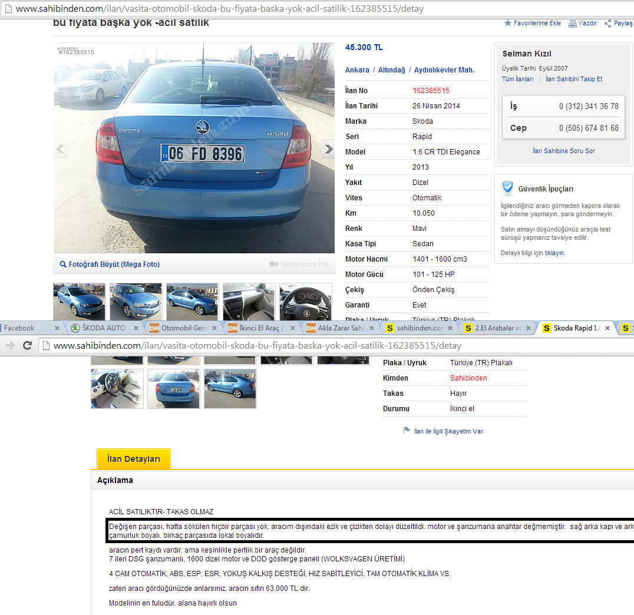This screenshot has width=634, height=615.
Task: Click the listing date 26 Nisan 2014
Action: 436,106
